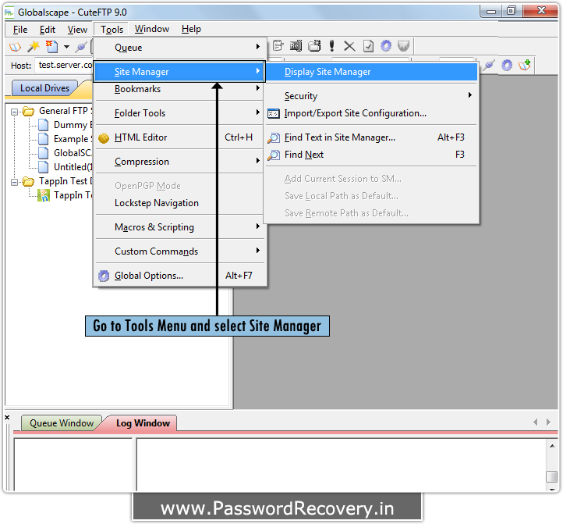Click the Rename toolbar icon

296,45
